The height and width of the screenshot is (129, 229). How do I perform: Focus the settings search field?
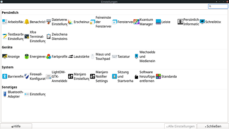218,6
